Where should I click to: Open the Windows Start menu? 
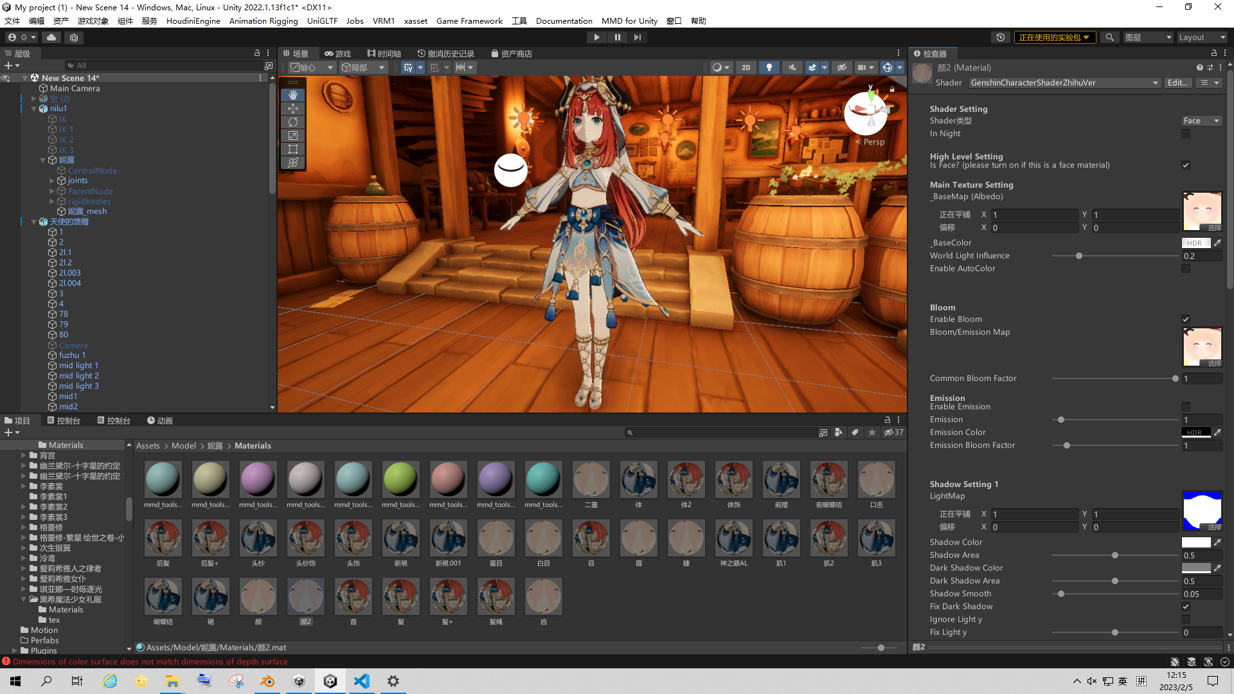pos(15,681)
